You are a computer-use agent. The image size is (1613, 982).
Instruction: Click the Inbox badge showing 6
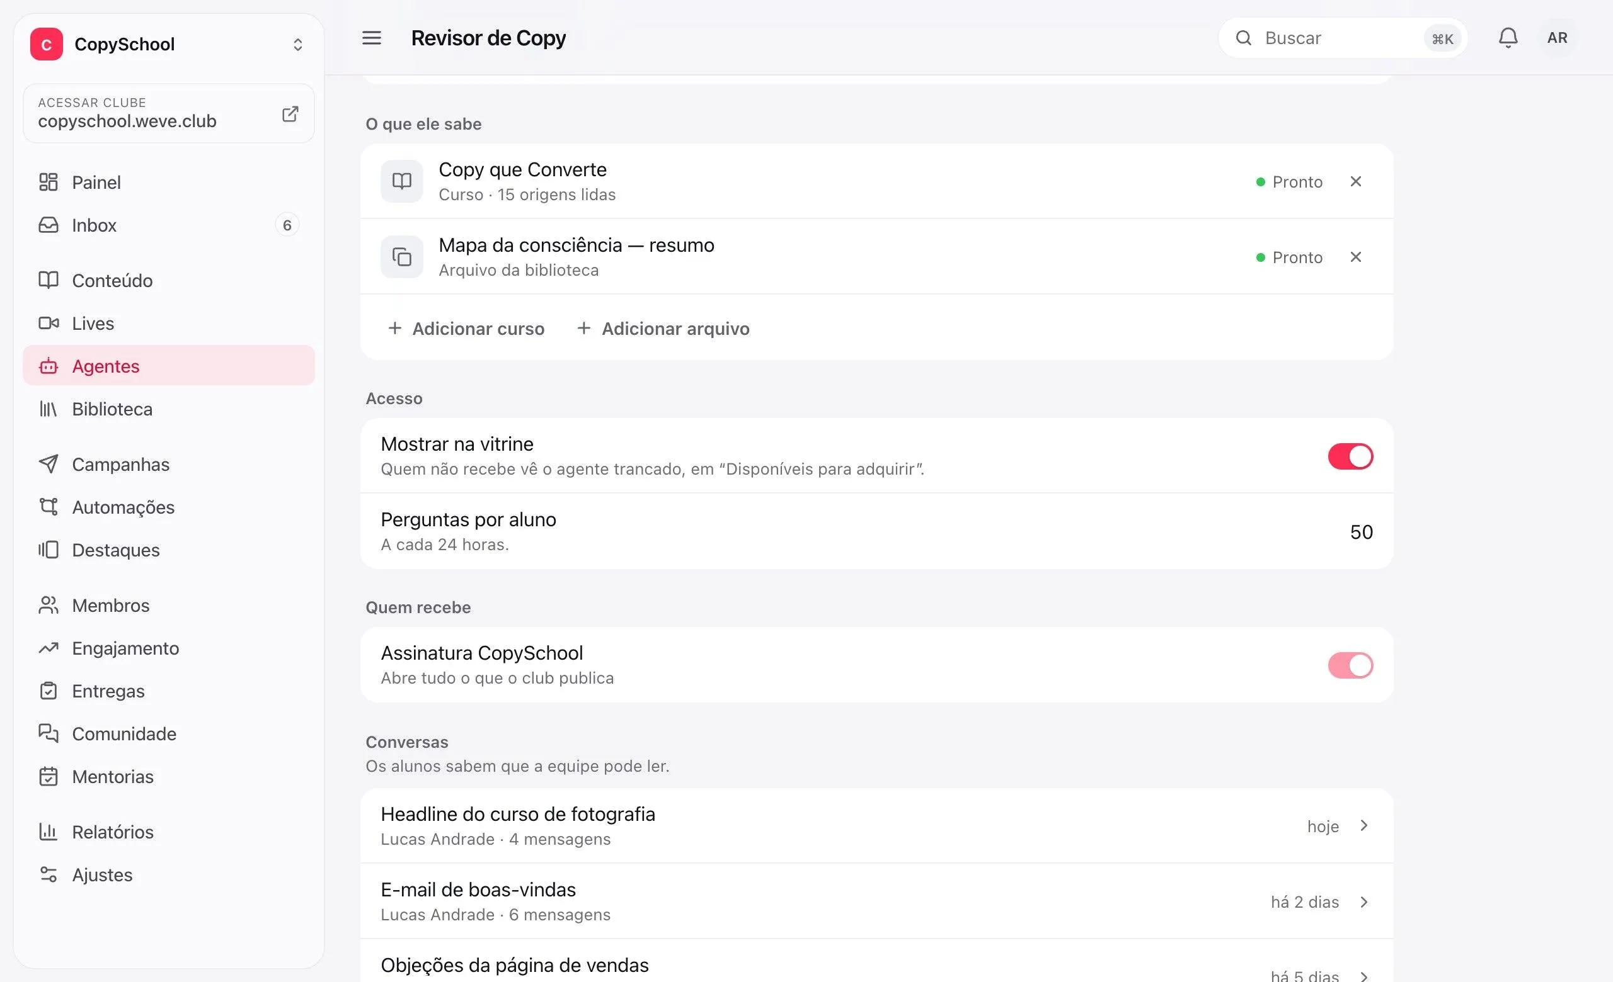[287, 225]
